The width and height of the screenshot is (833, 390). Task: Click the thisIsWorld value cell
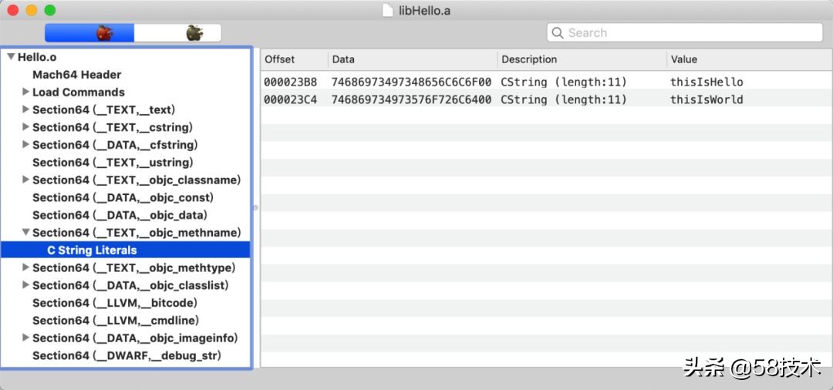coord(707,99)
